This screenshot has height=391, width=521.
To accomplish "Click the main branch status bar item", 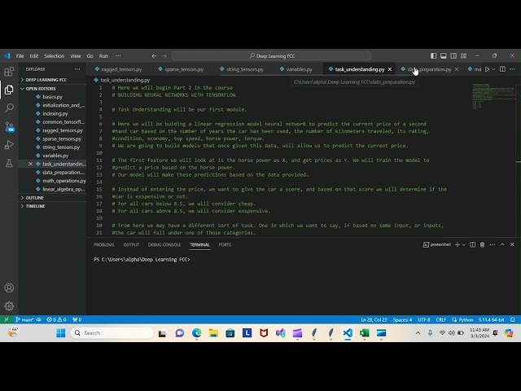I will 24,320.
